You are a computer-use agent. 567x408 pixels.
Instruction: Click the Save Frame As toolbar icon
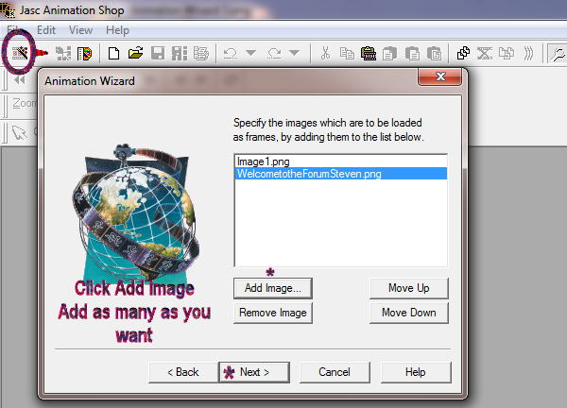tap(180, 54)
